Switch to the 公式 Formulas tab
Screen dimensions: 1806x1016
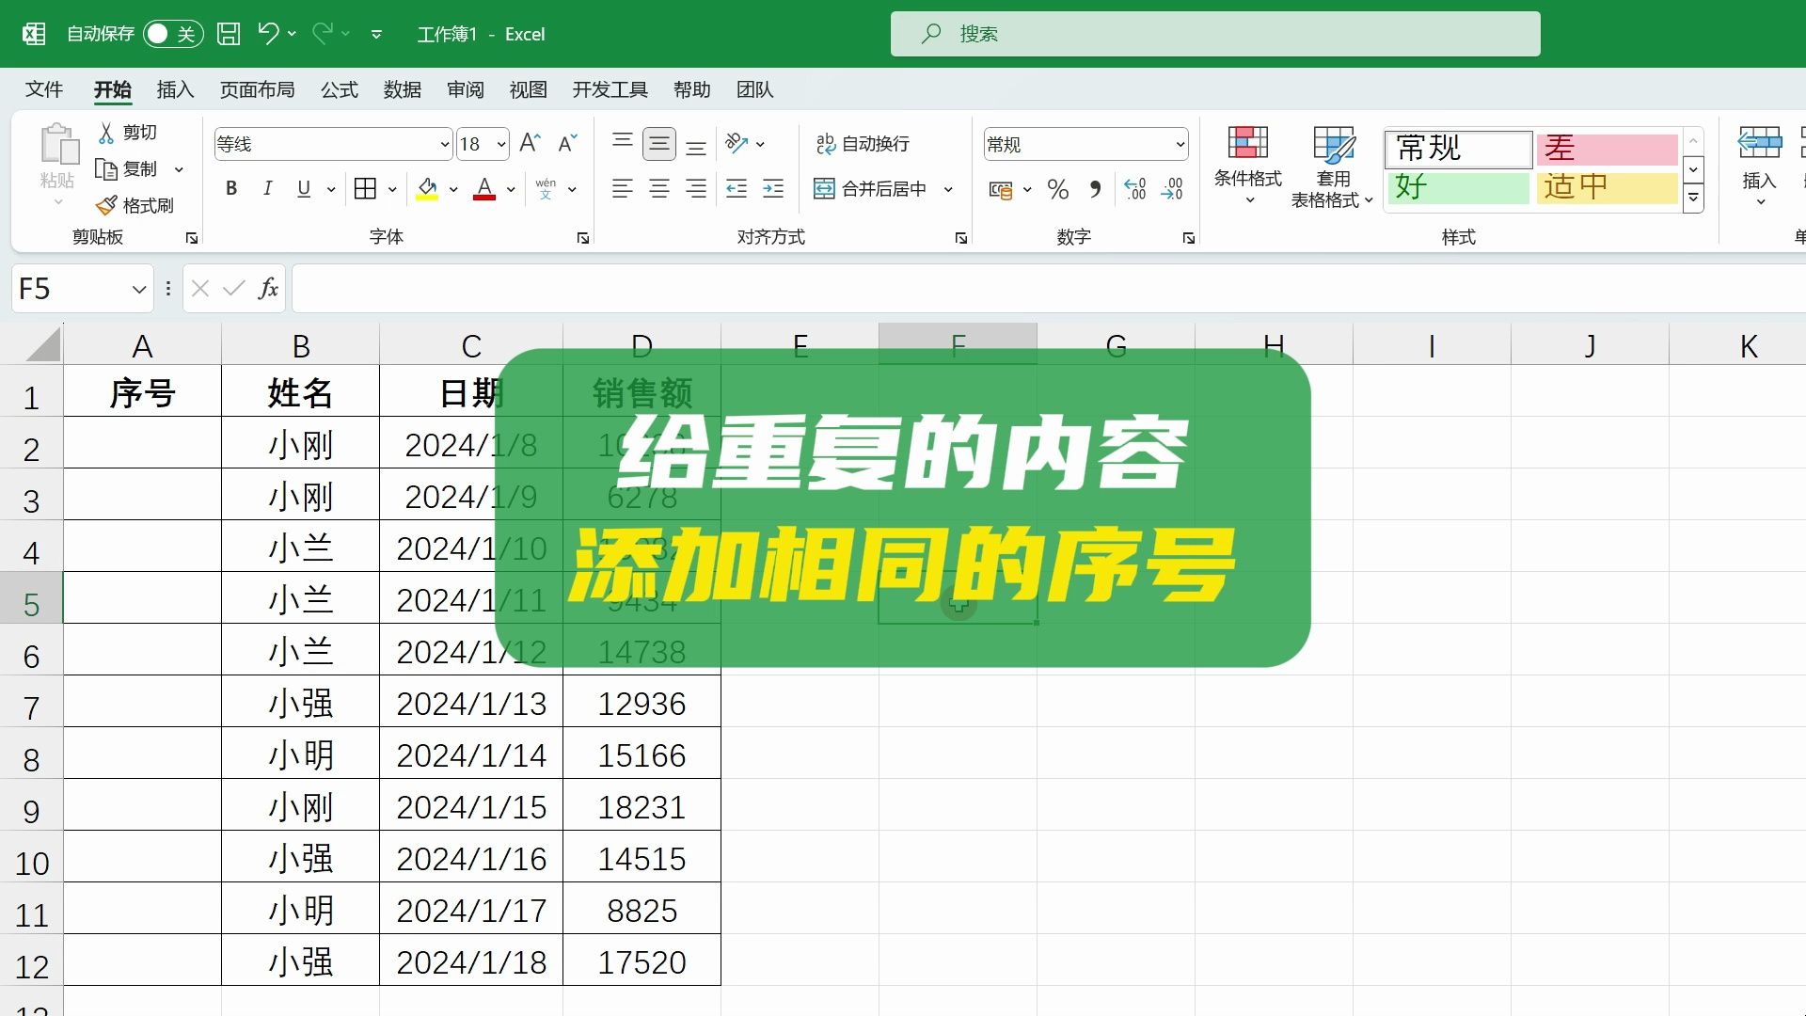pyautogui.click(x=340, y=89)
